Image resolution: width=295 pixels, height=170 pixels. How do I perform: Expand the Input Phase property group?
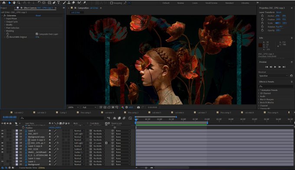coord(5,19)
